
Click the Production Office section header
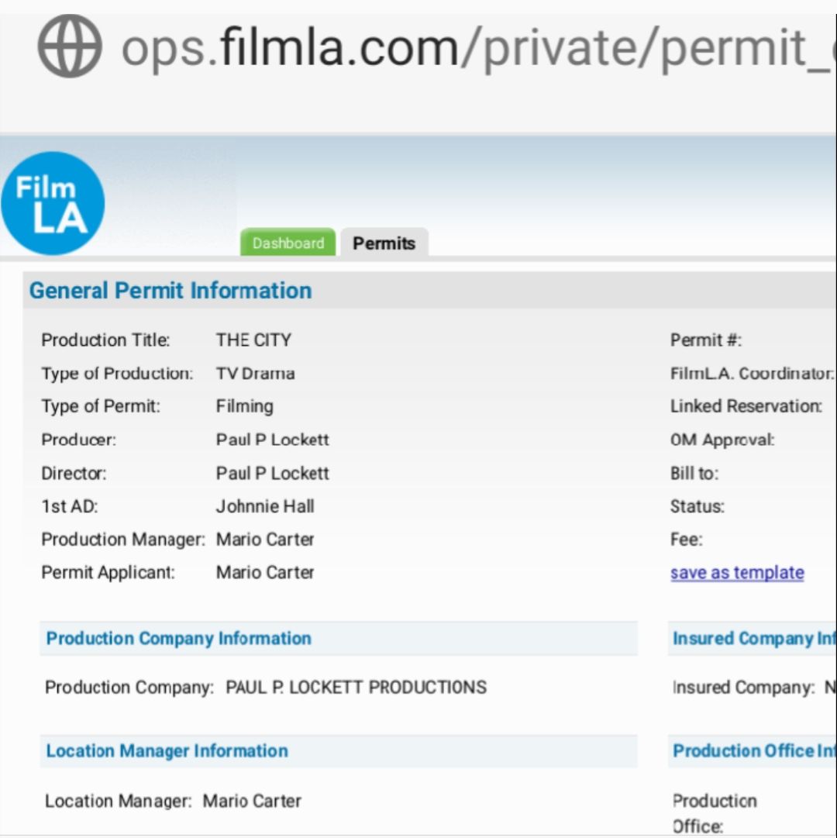[x=753, y=751]
